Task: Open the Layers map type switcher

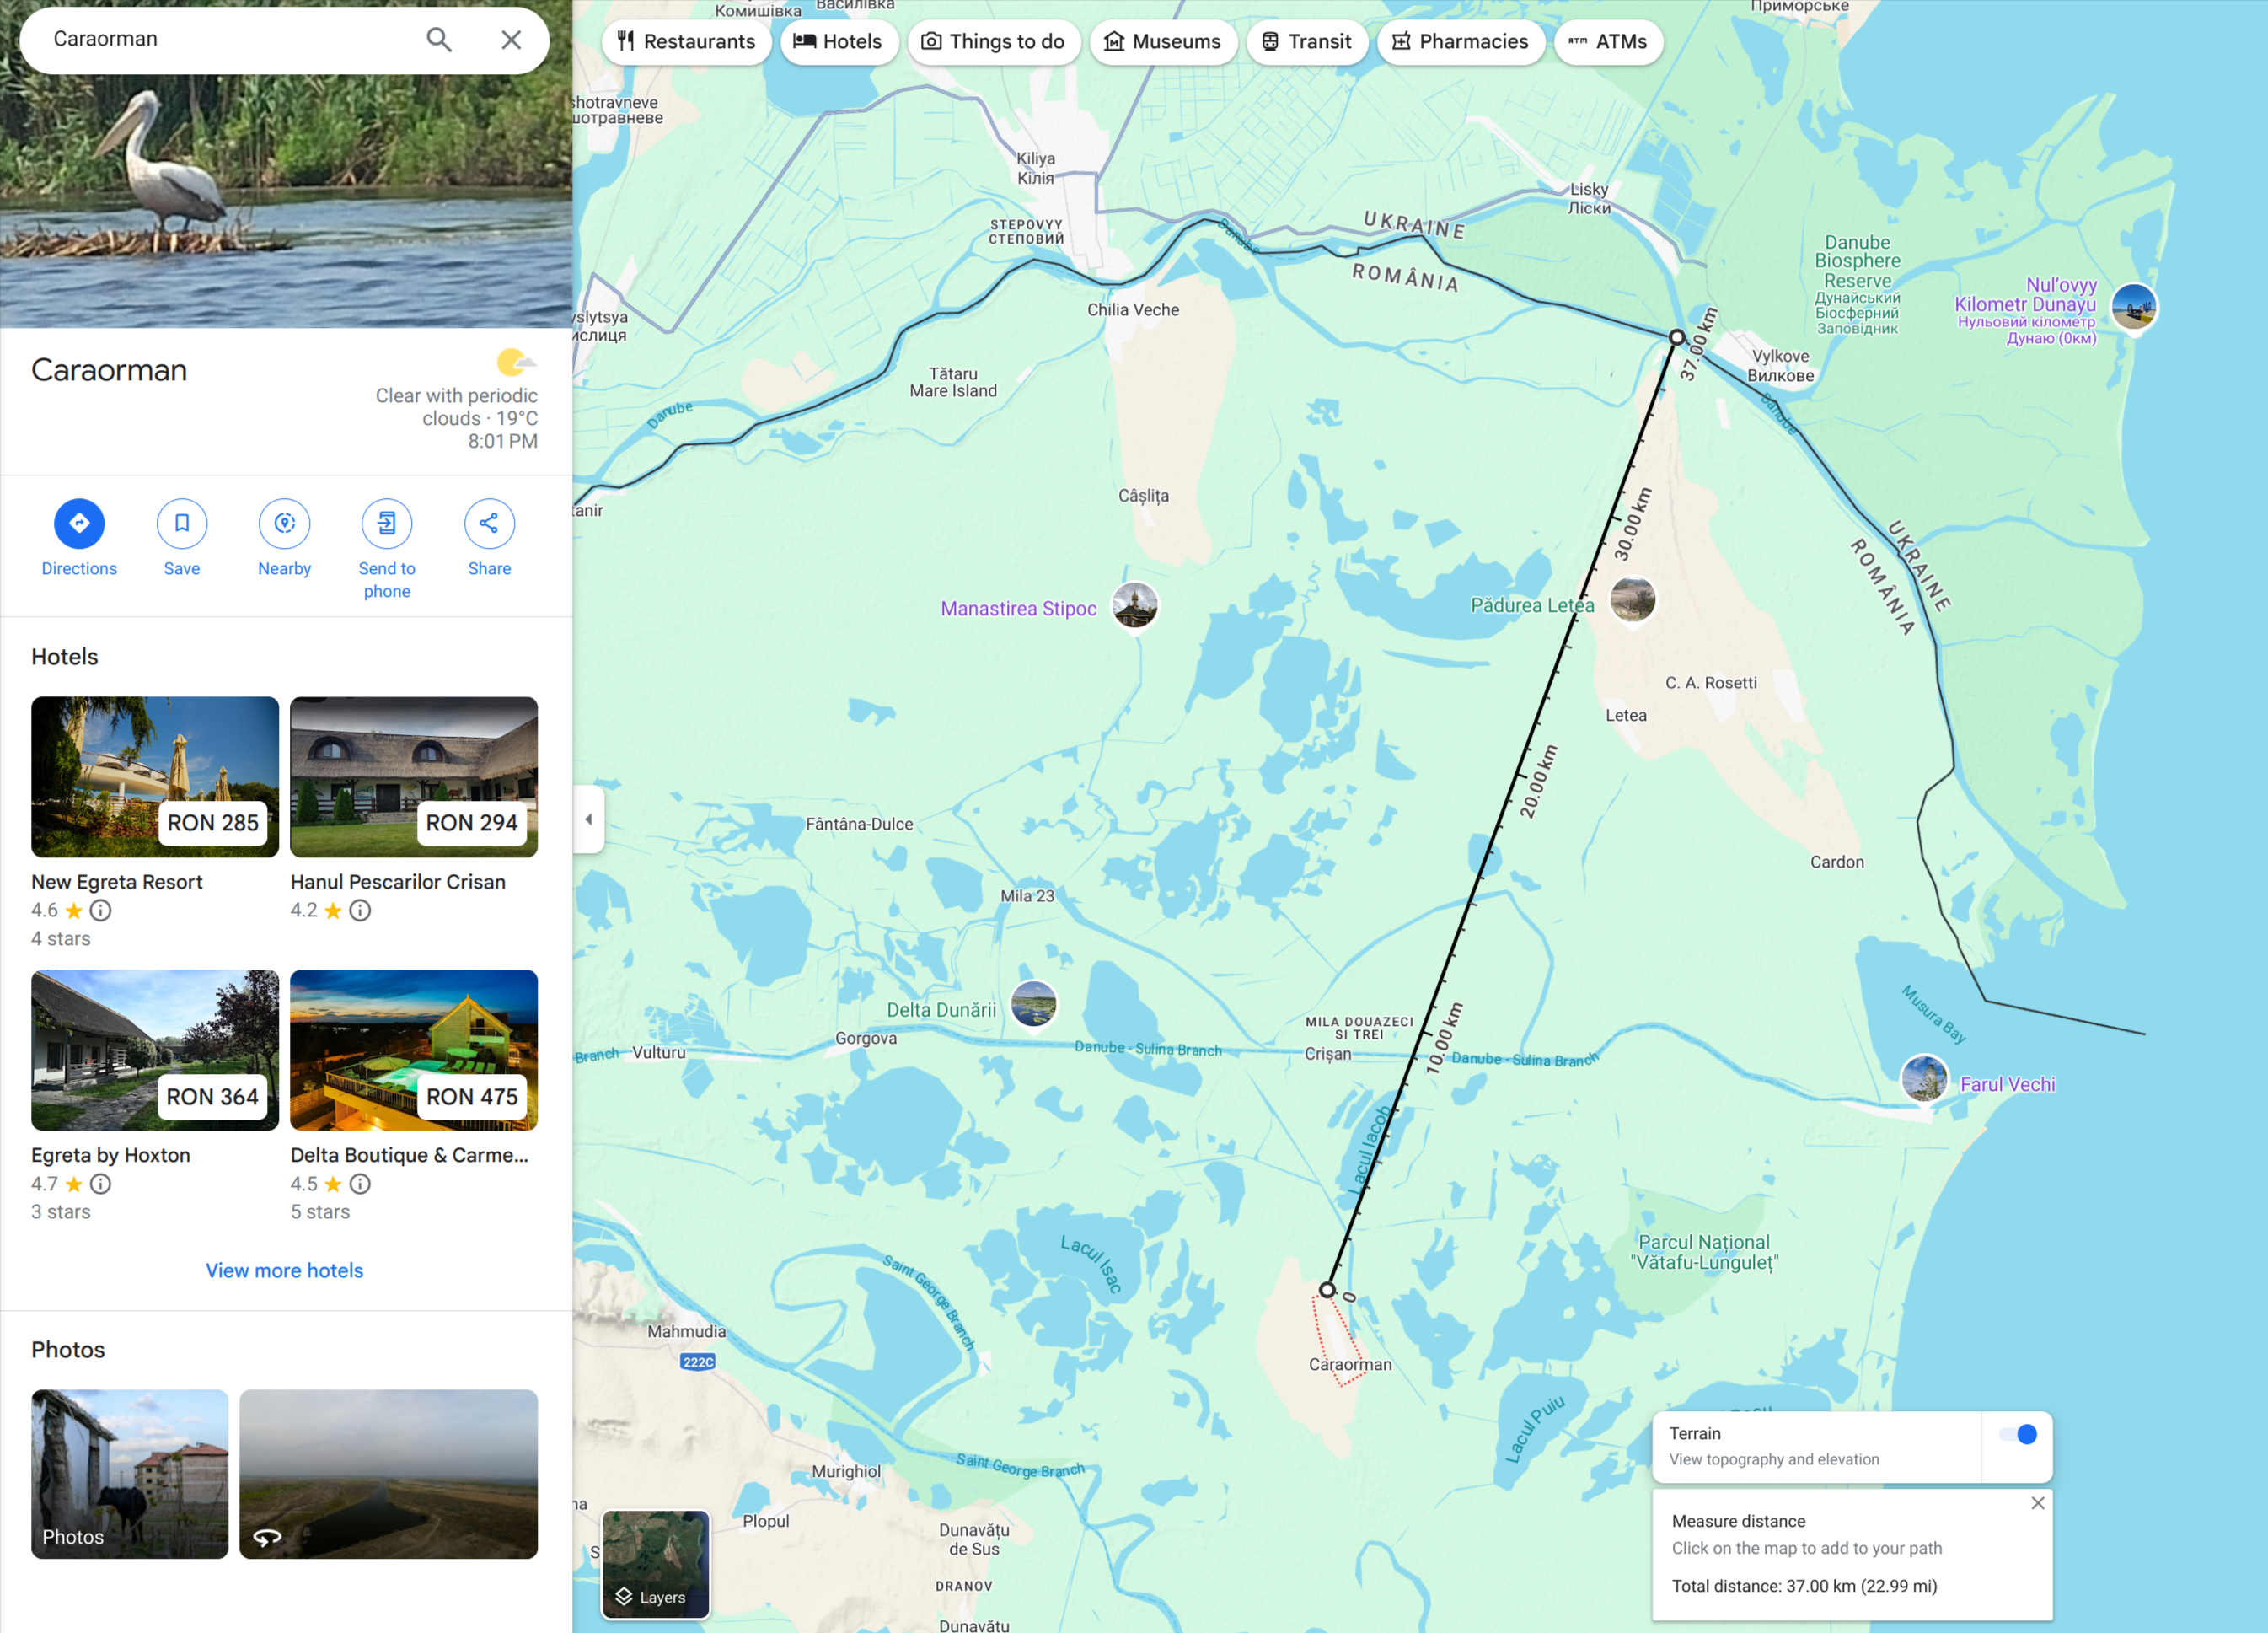Action: coord(655,1564)
